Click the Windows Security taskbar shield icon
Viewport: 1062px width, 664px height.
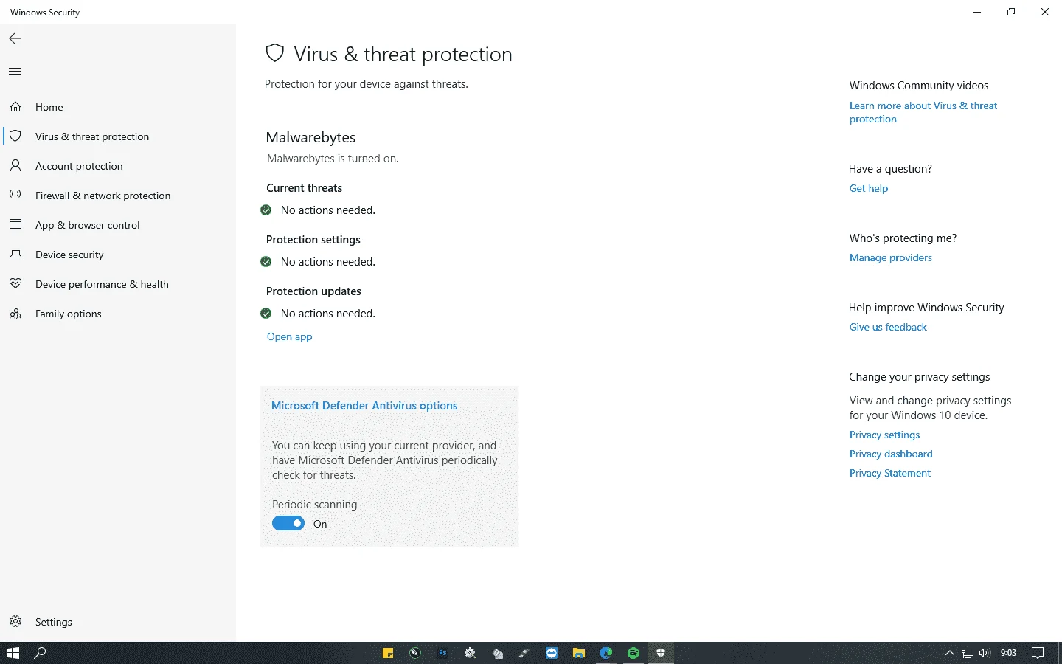pyautogui.click(x=661, y=653)
